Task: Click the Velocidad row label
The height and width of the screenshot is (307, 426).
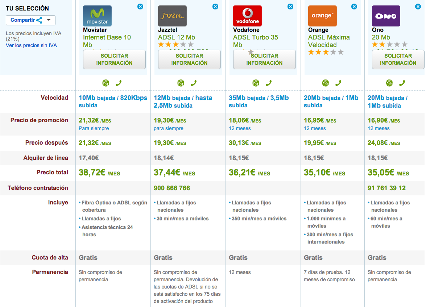Action: (54, 98)
